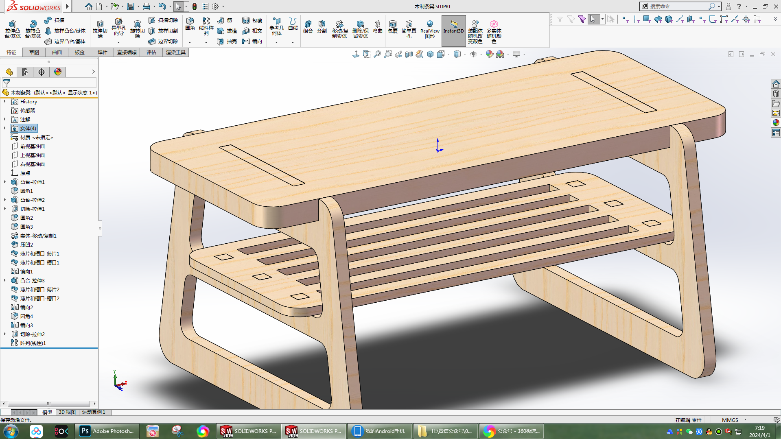Select the 抽壳 shell tool
The width and height of the screenshot is (781, 439).
227,41
